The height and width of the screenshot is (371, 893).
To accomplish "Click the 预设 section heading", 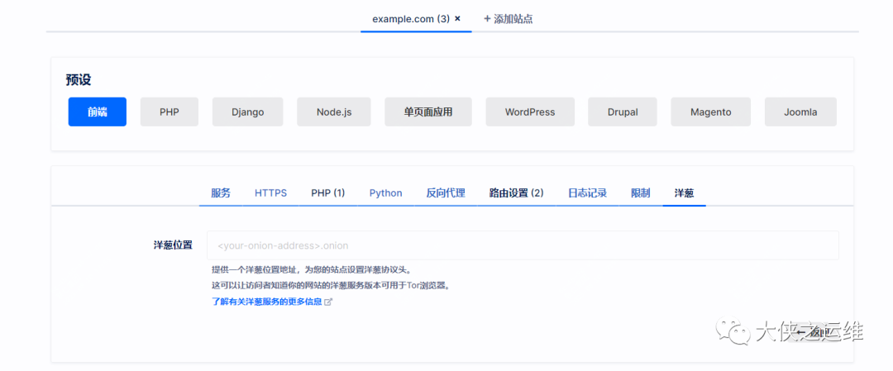I will click(78, 79).
